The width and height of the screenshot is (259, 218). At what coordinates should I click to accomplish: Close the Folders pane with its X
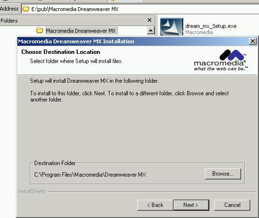(150, 20)
